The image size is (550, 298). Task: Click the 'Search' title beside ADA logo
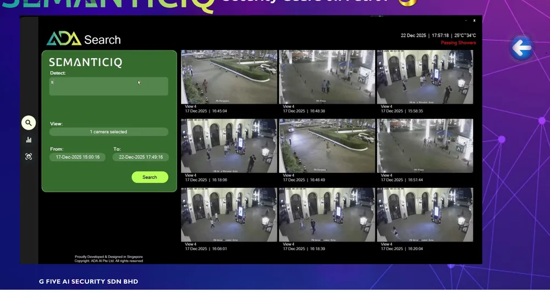102,40
